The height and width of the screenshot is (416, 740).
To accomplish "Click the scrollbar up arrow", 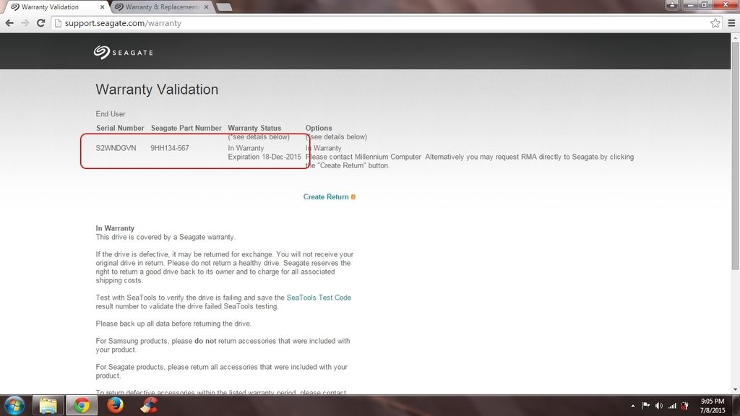I will tap(735, 38).
